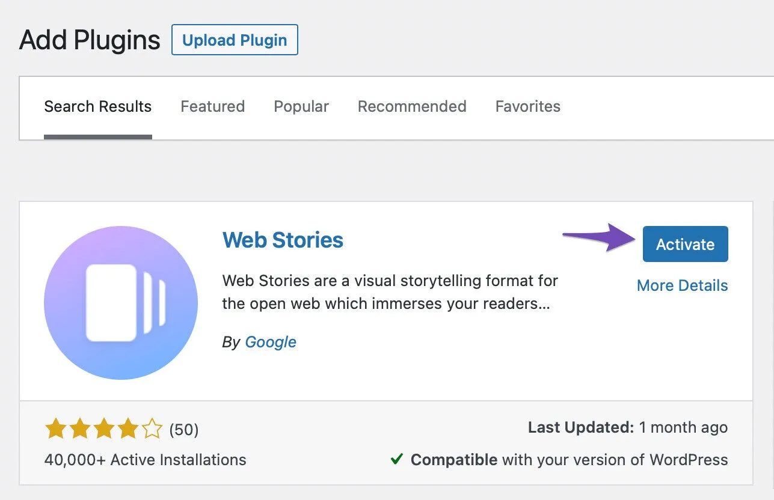Click the second gold star icon

(x=79, y=429)
